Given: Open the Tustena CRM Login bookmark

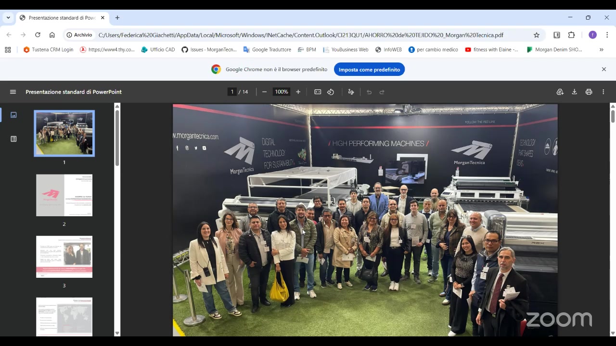Looking at the screenshot, I should [x=48, y=49].
